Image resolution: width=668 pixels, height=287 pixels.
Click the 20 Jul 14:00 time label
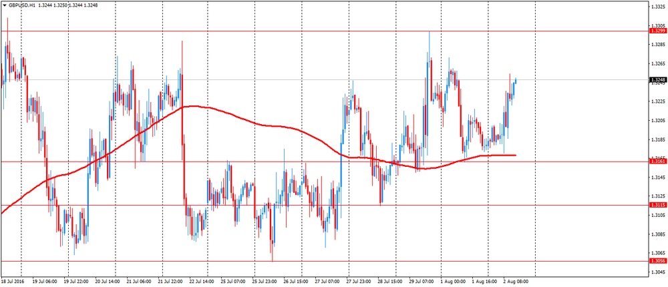(108, 282)
